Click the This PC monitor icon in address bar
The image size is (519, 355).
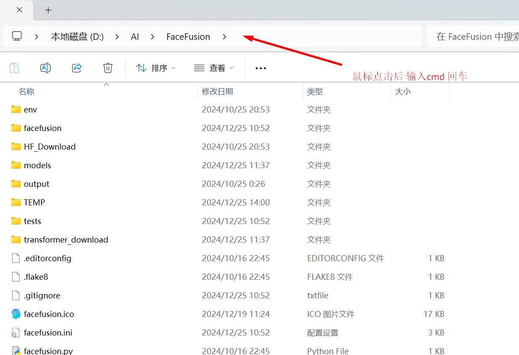tap(17, 36)
